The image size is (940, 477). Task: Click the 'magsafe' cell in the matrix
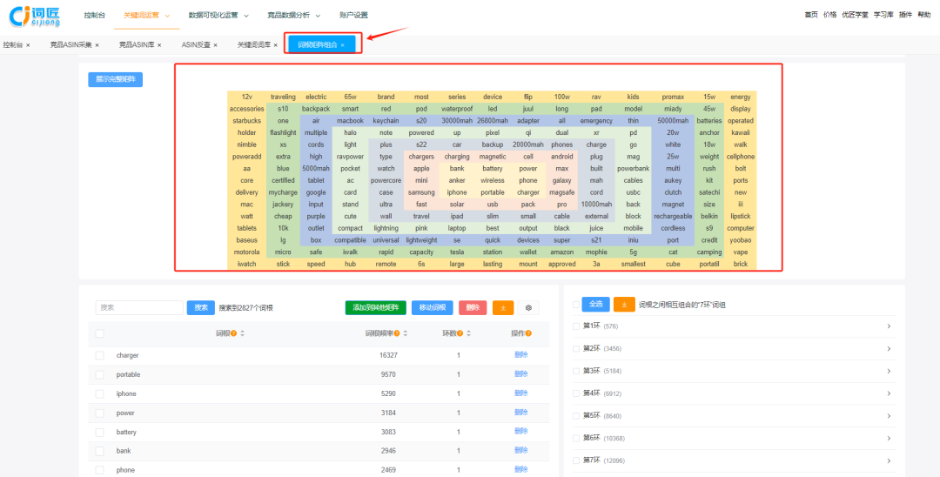pyautogui.click(x=561, y=192)
